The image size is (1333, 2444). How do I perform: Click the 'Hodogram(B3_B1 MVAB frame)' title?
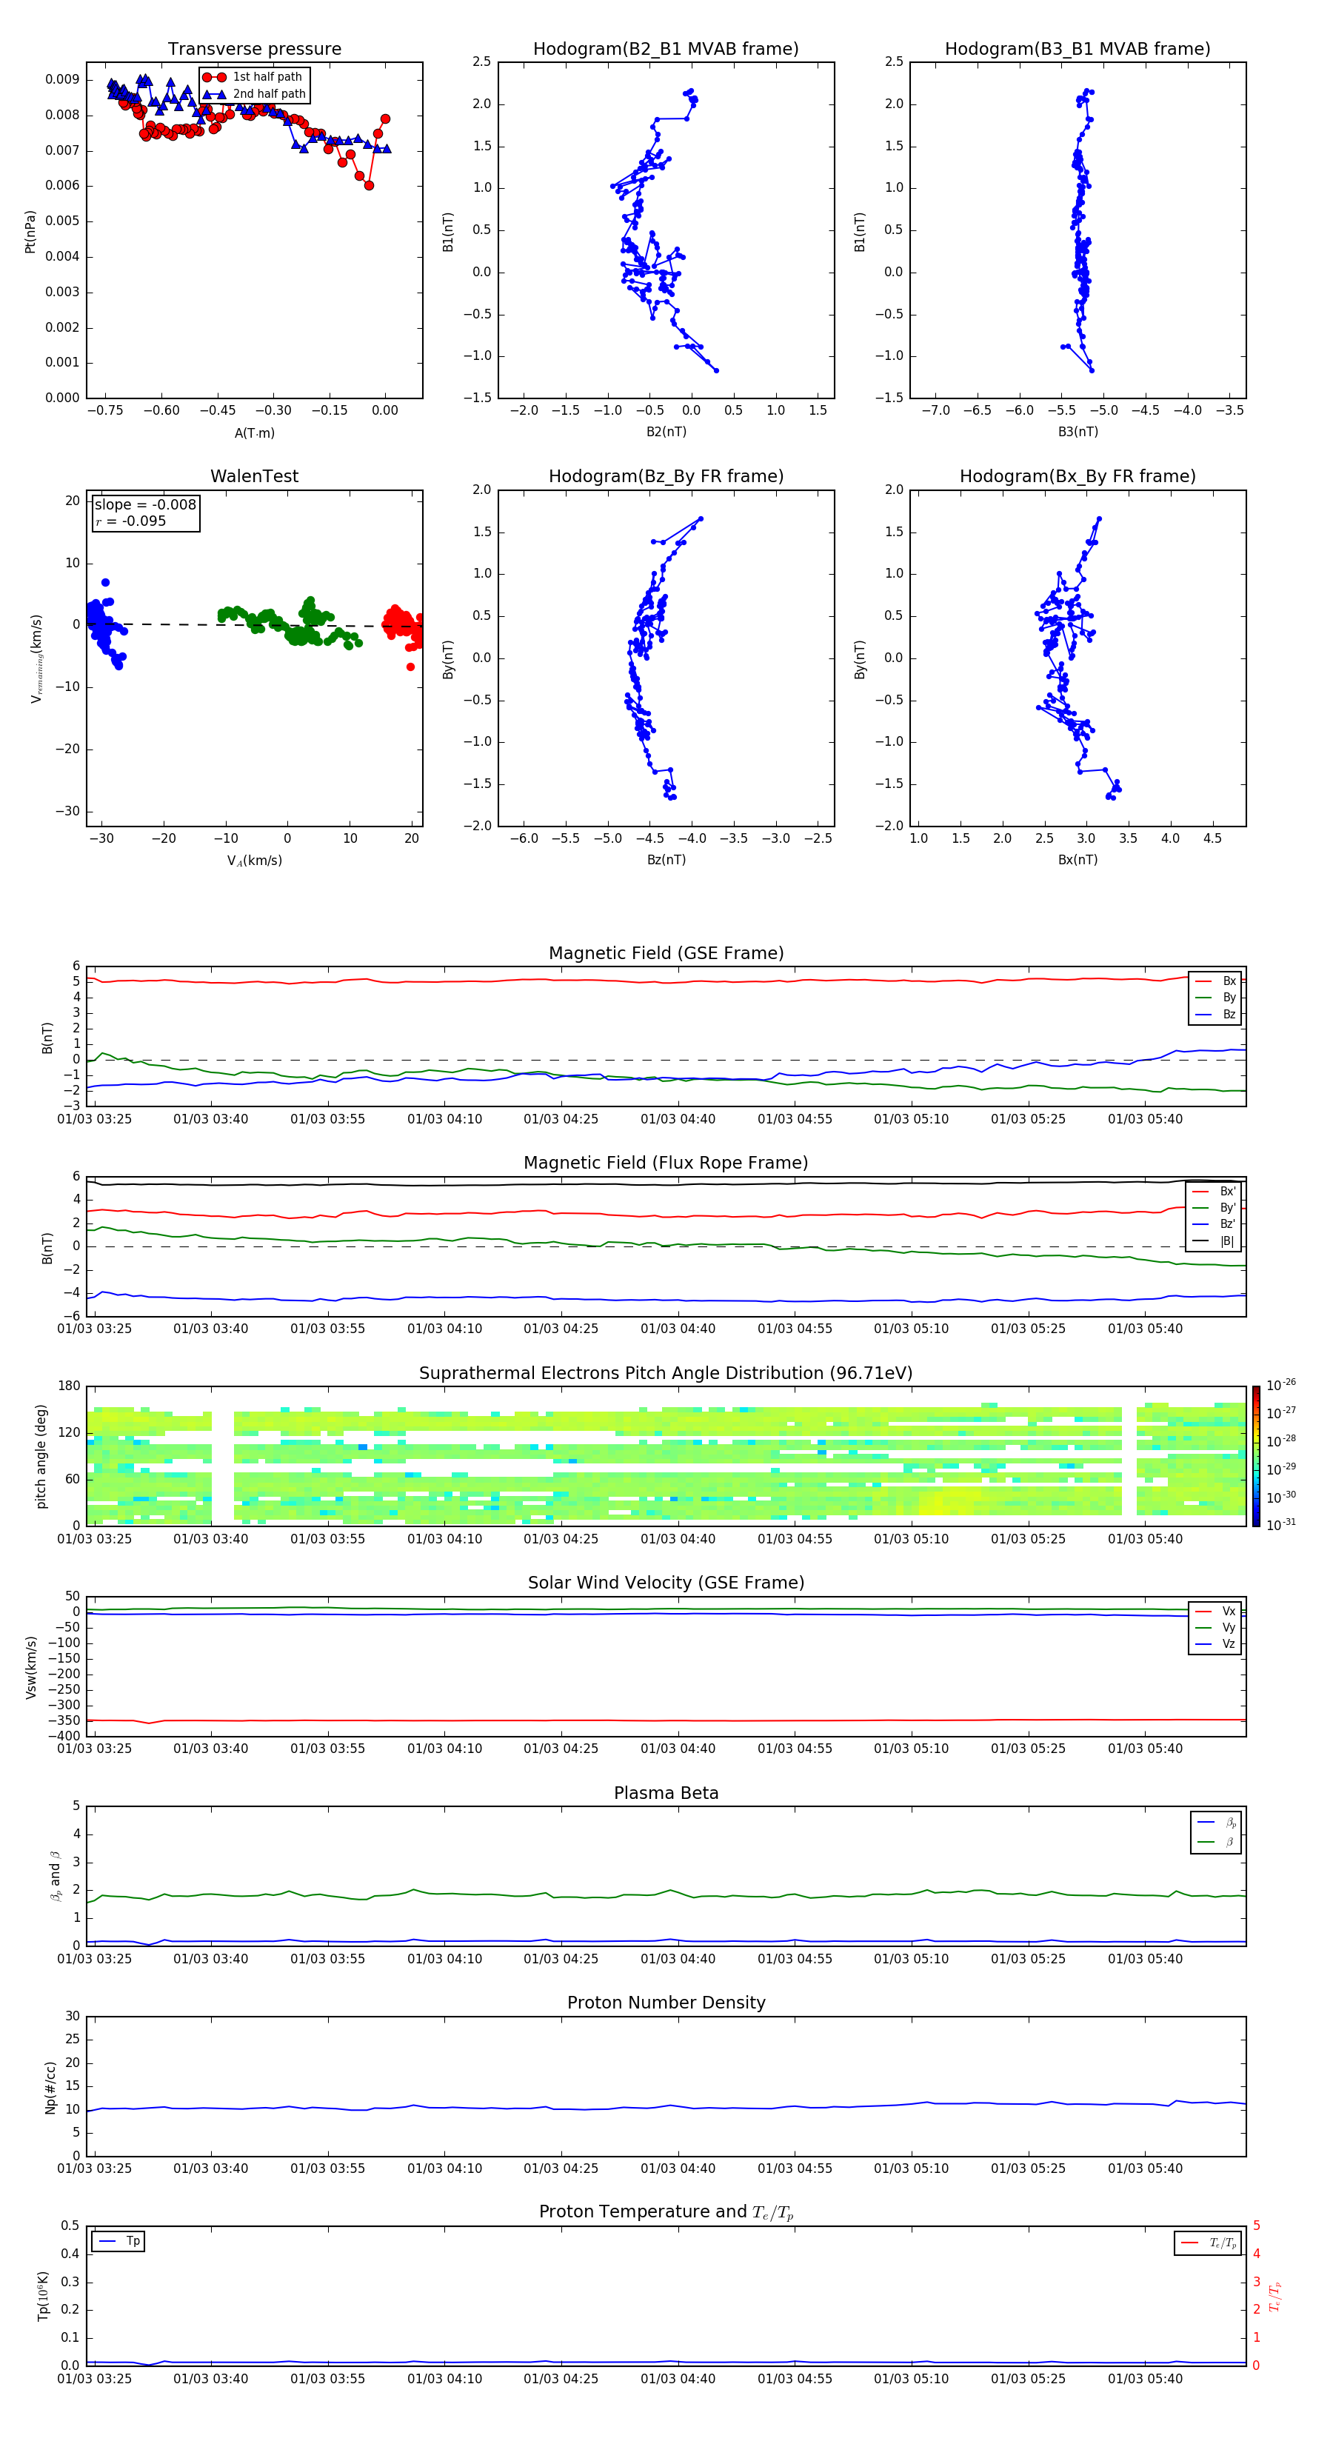(x=1078, y=48)
